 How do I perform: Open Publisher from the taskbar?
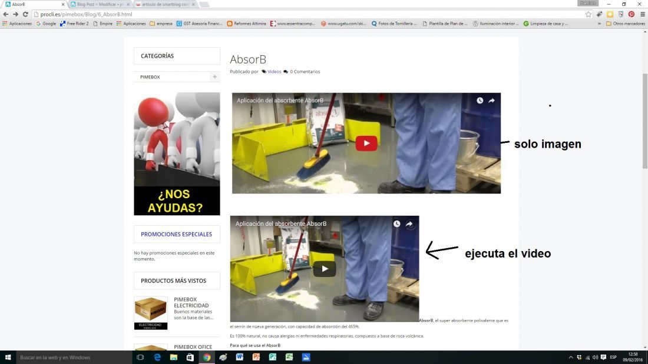pyautogui.click(x=273, y=358)
